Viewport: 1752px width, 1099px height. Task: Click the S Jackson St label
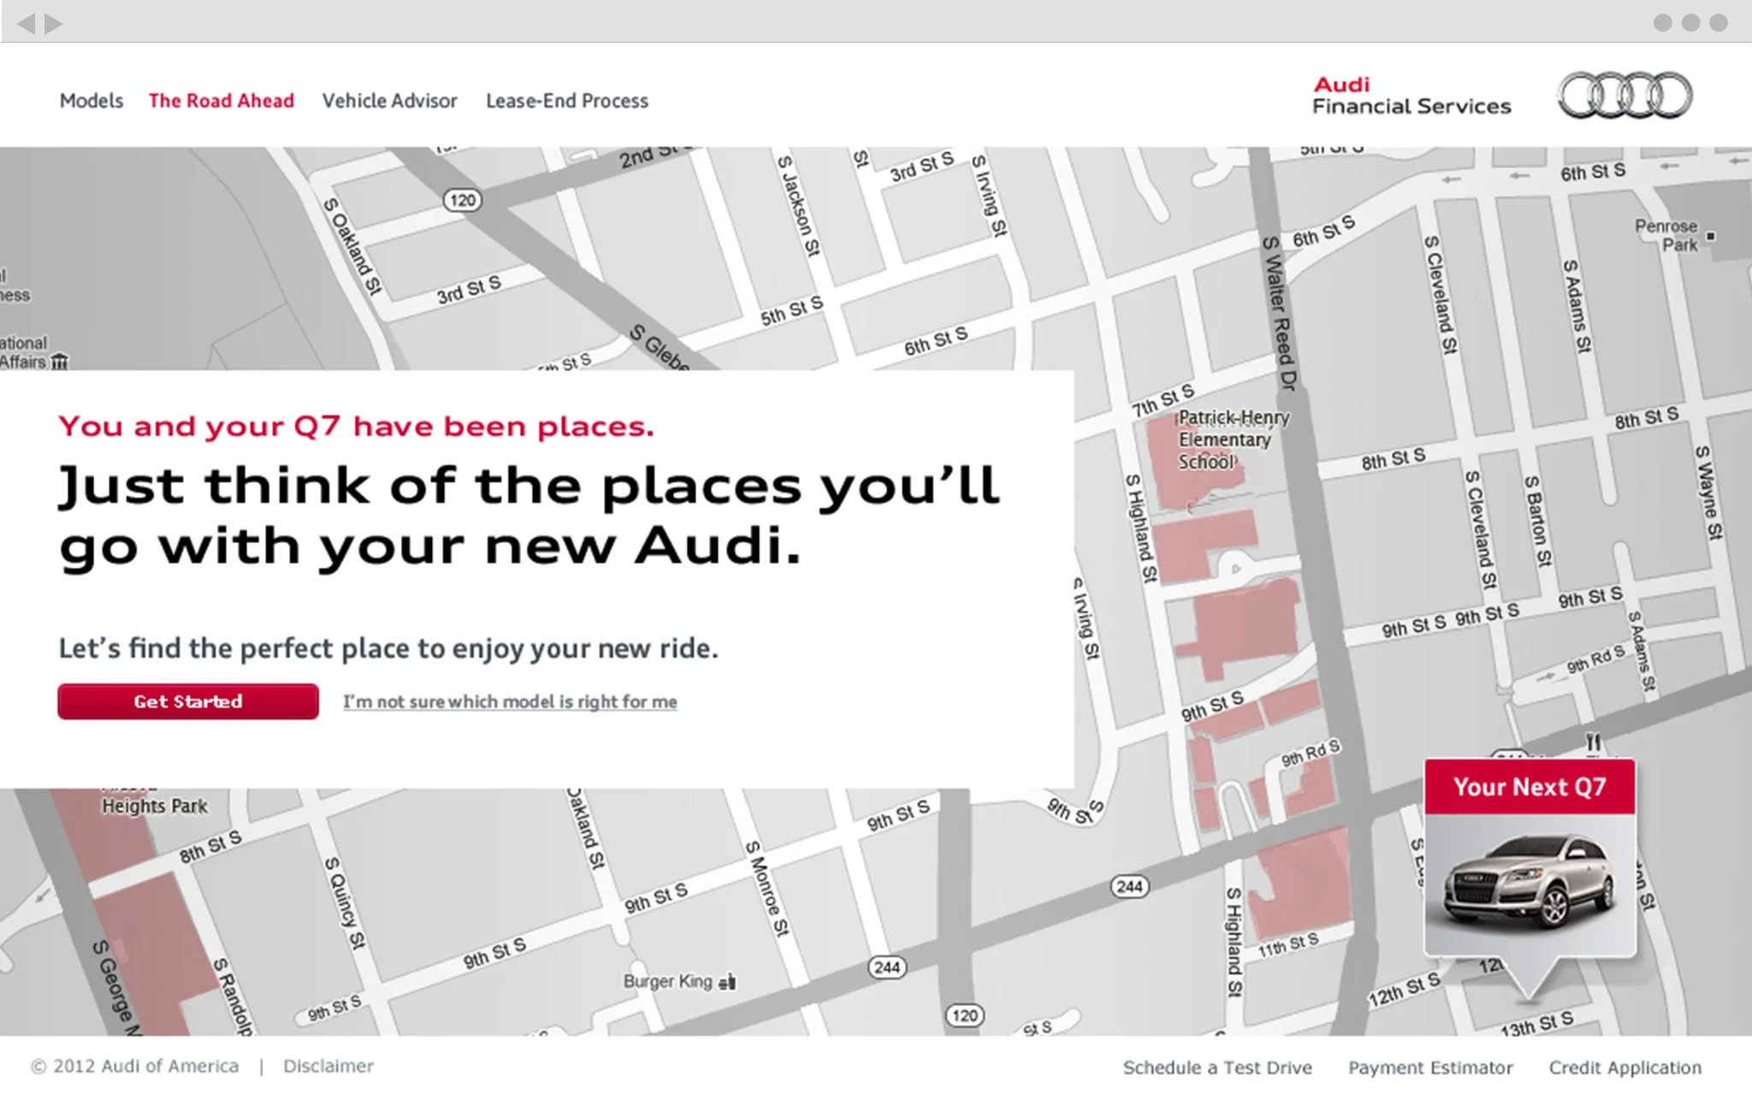point(799,205)
